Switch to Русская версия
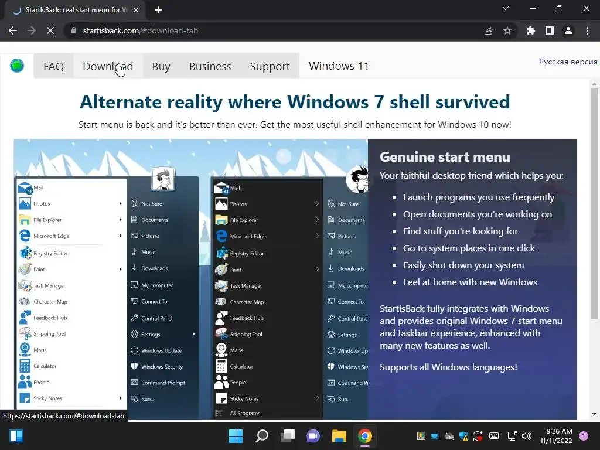Image resolution: width=600 pixels, height=450 pixels. pyautogui.click(x=568, y=62)
